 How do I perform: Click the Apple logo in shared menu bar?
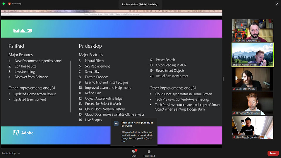pos(5,11)
